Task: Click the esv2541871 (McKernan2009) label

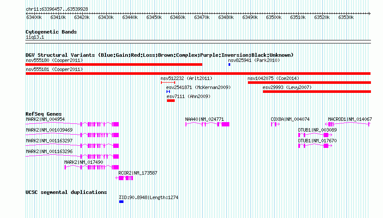Action: [x=198, y=87]
